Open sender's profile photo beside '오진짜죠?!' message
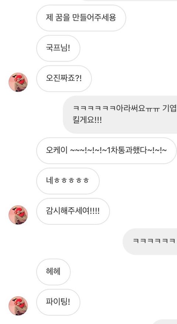Screen dimensions: 177x324 pos(18,82)
